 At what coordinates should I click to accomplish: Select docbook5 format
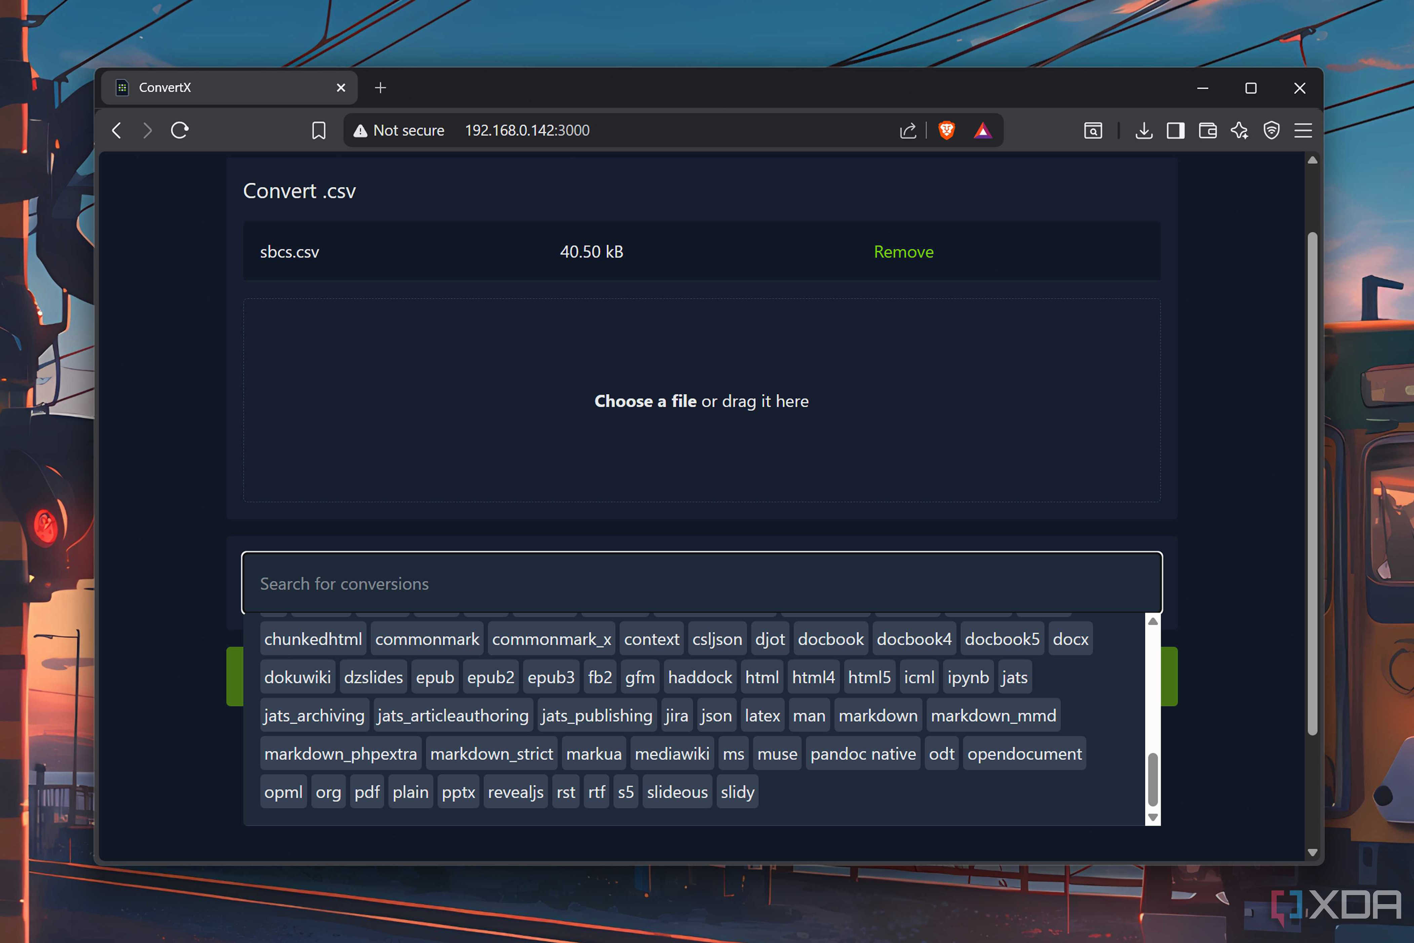tap(1002, 639)
